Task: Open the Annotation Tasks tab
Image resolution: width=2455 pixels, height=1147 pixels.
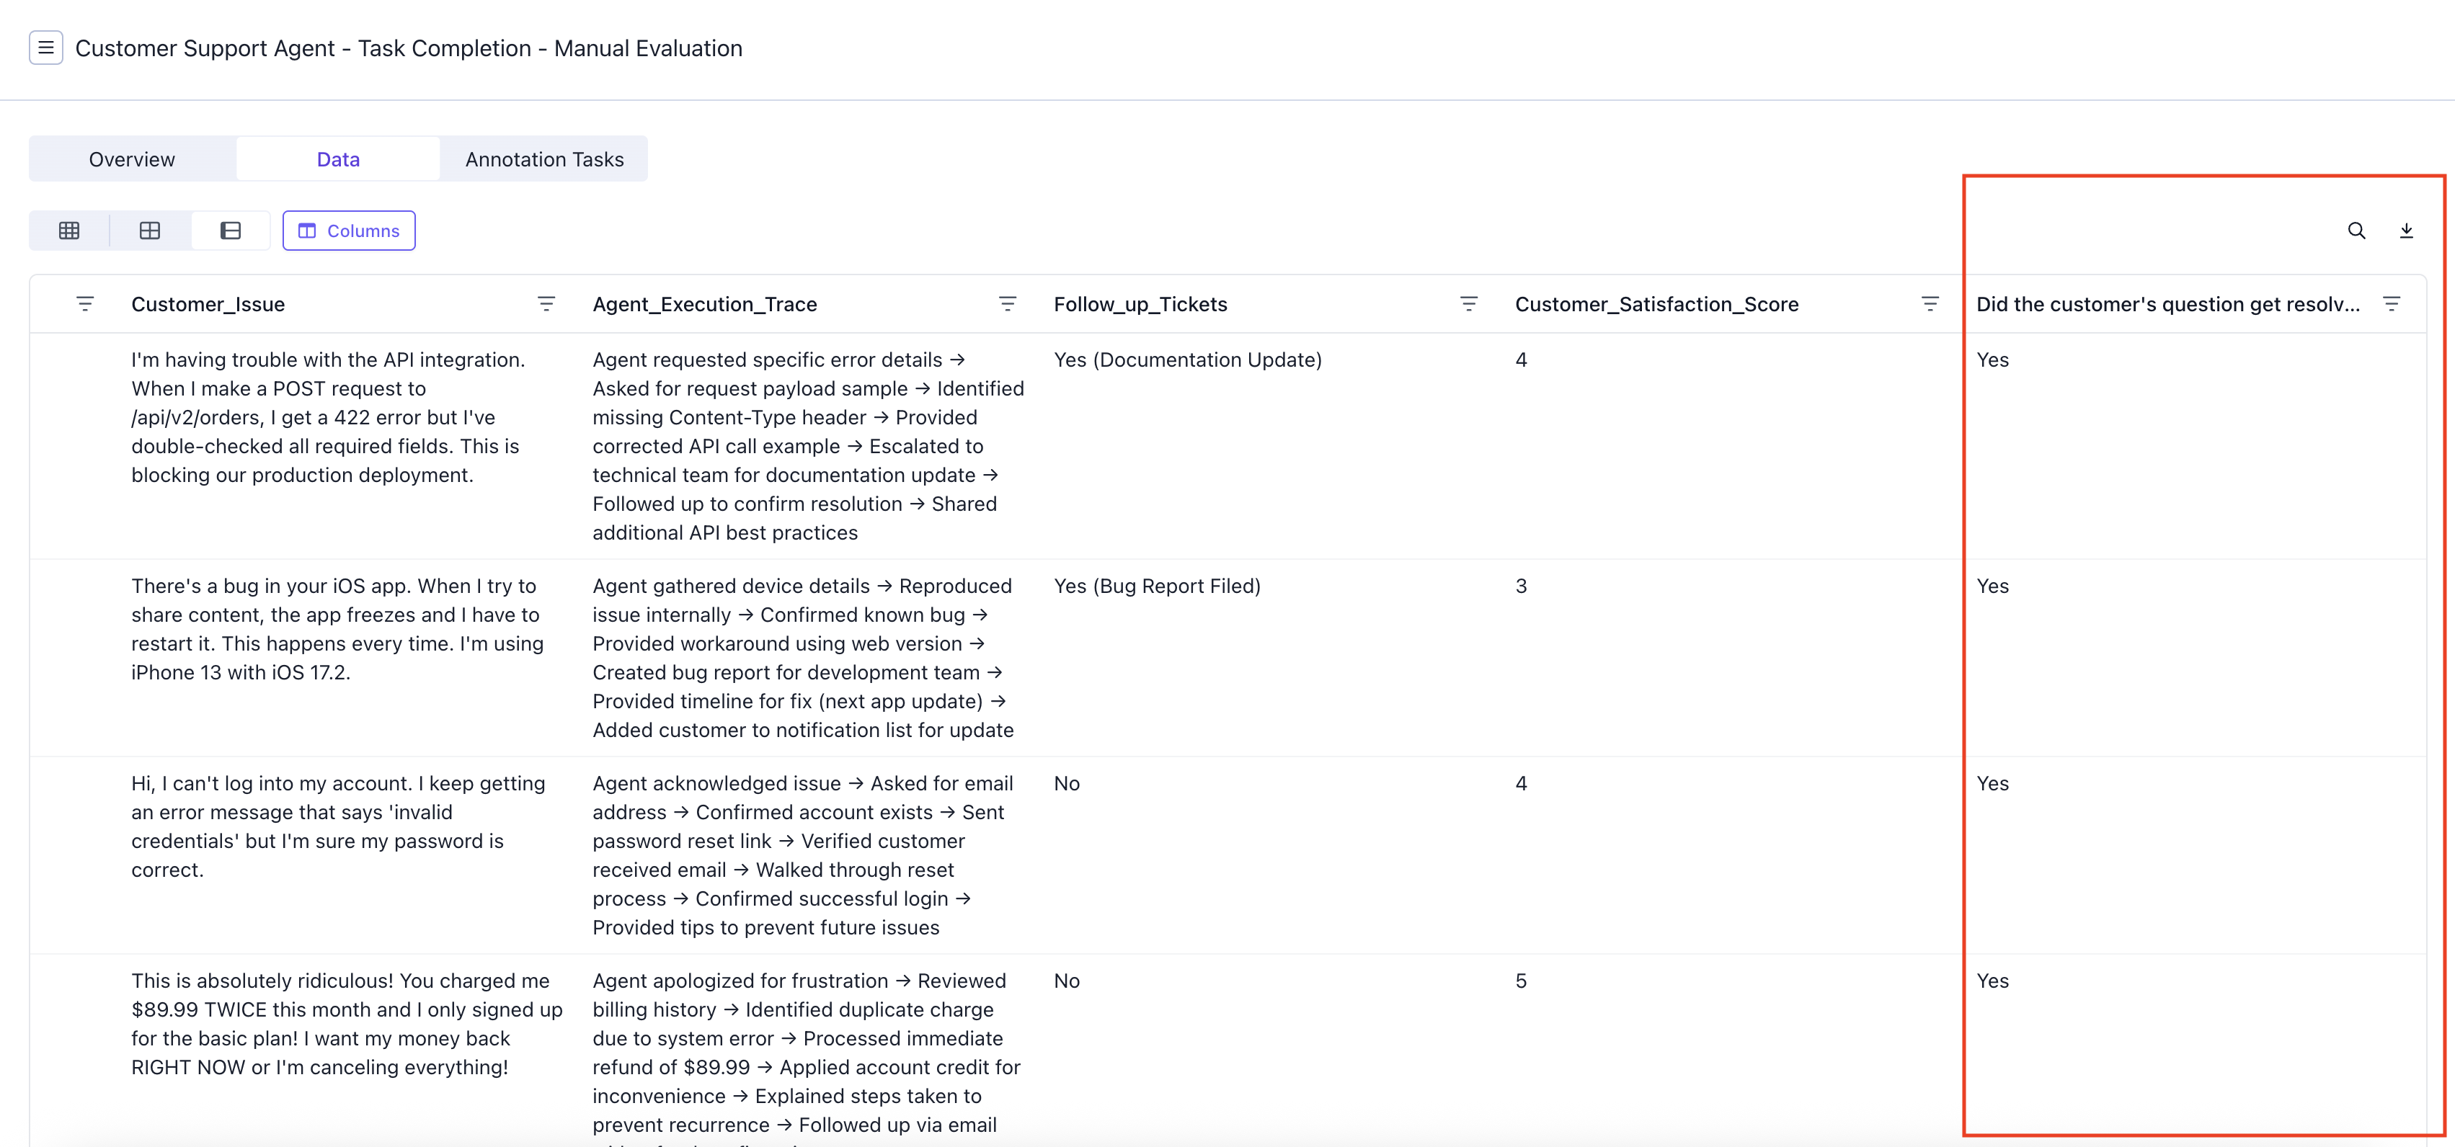Action: [x=544, y=159]
